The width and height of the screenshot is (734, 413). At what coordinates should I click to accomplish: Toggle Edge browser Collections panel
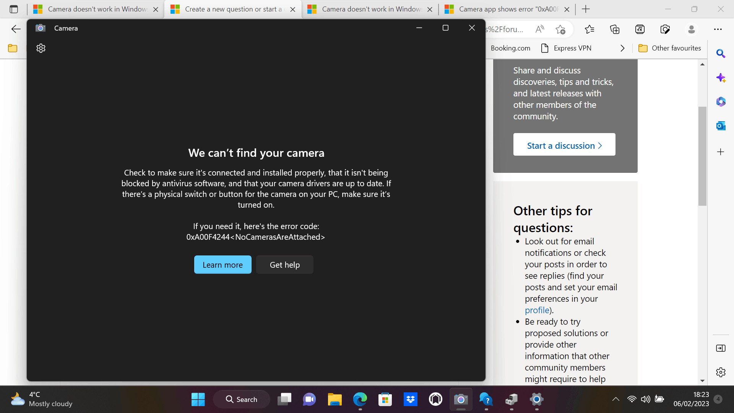click(x=615, y=29)
